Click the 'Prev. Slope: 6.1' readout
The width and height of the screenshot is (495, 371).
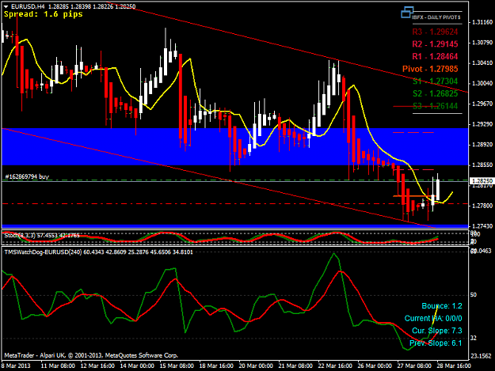click(x=436, y=343)
